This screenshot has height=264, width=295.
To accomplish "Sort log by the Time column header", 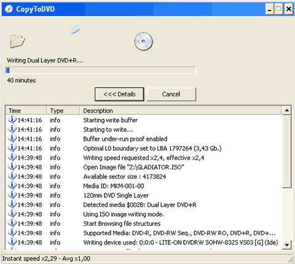I will pyautogui.click(x=26, y=111).
